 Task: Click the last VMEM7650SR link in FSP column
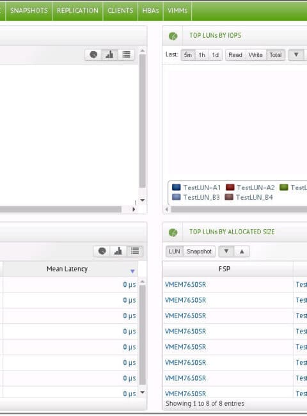185,394
